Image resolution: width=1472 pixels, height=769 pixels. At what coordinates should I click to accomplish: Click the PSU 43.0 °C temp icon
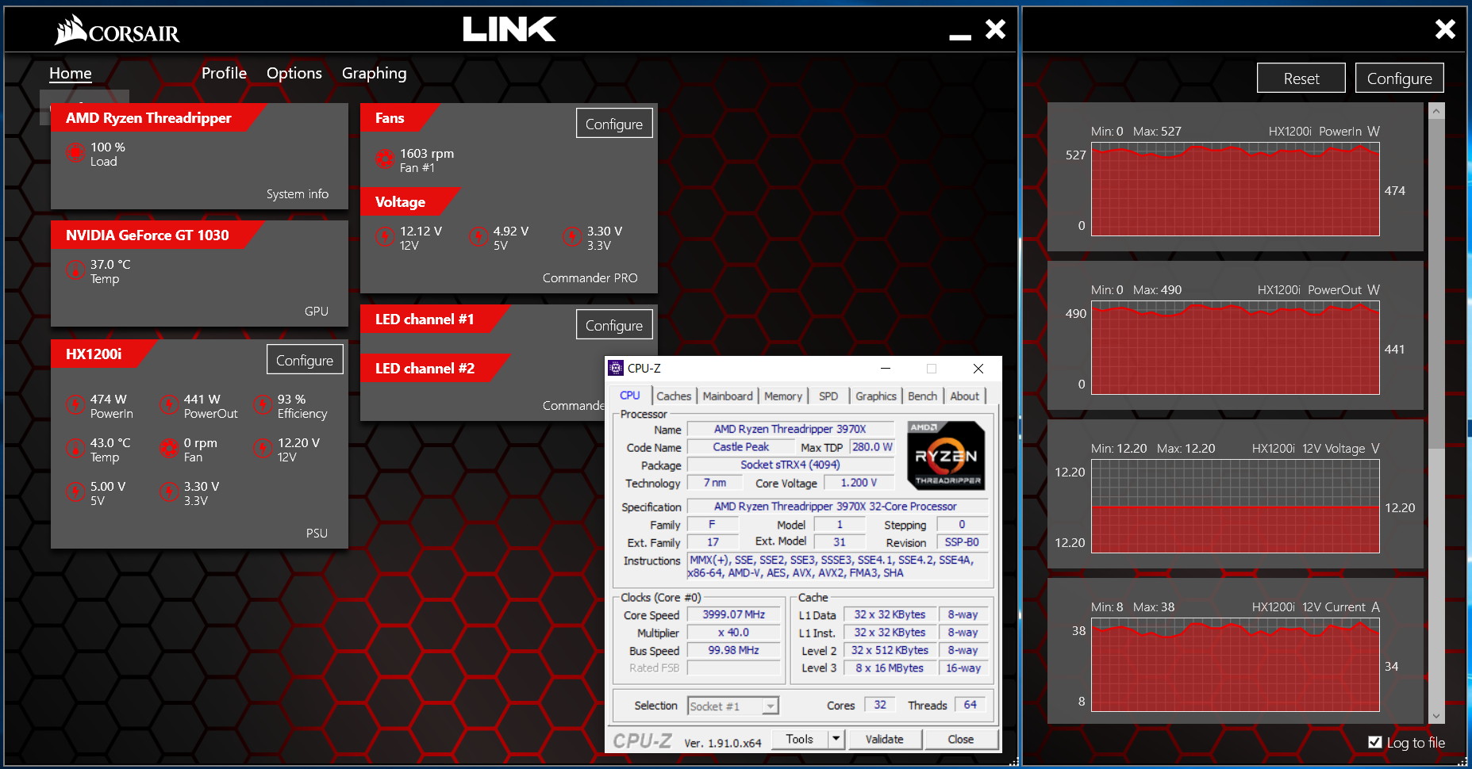tap(75, 448)
